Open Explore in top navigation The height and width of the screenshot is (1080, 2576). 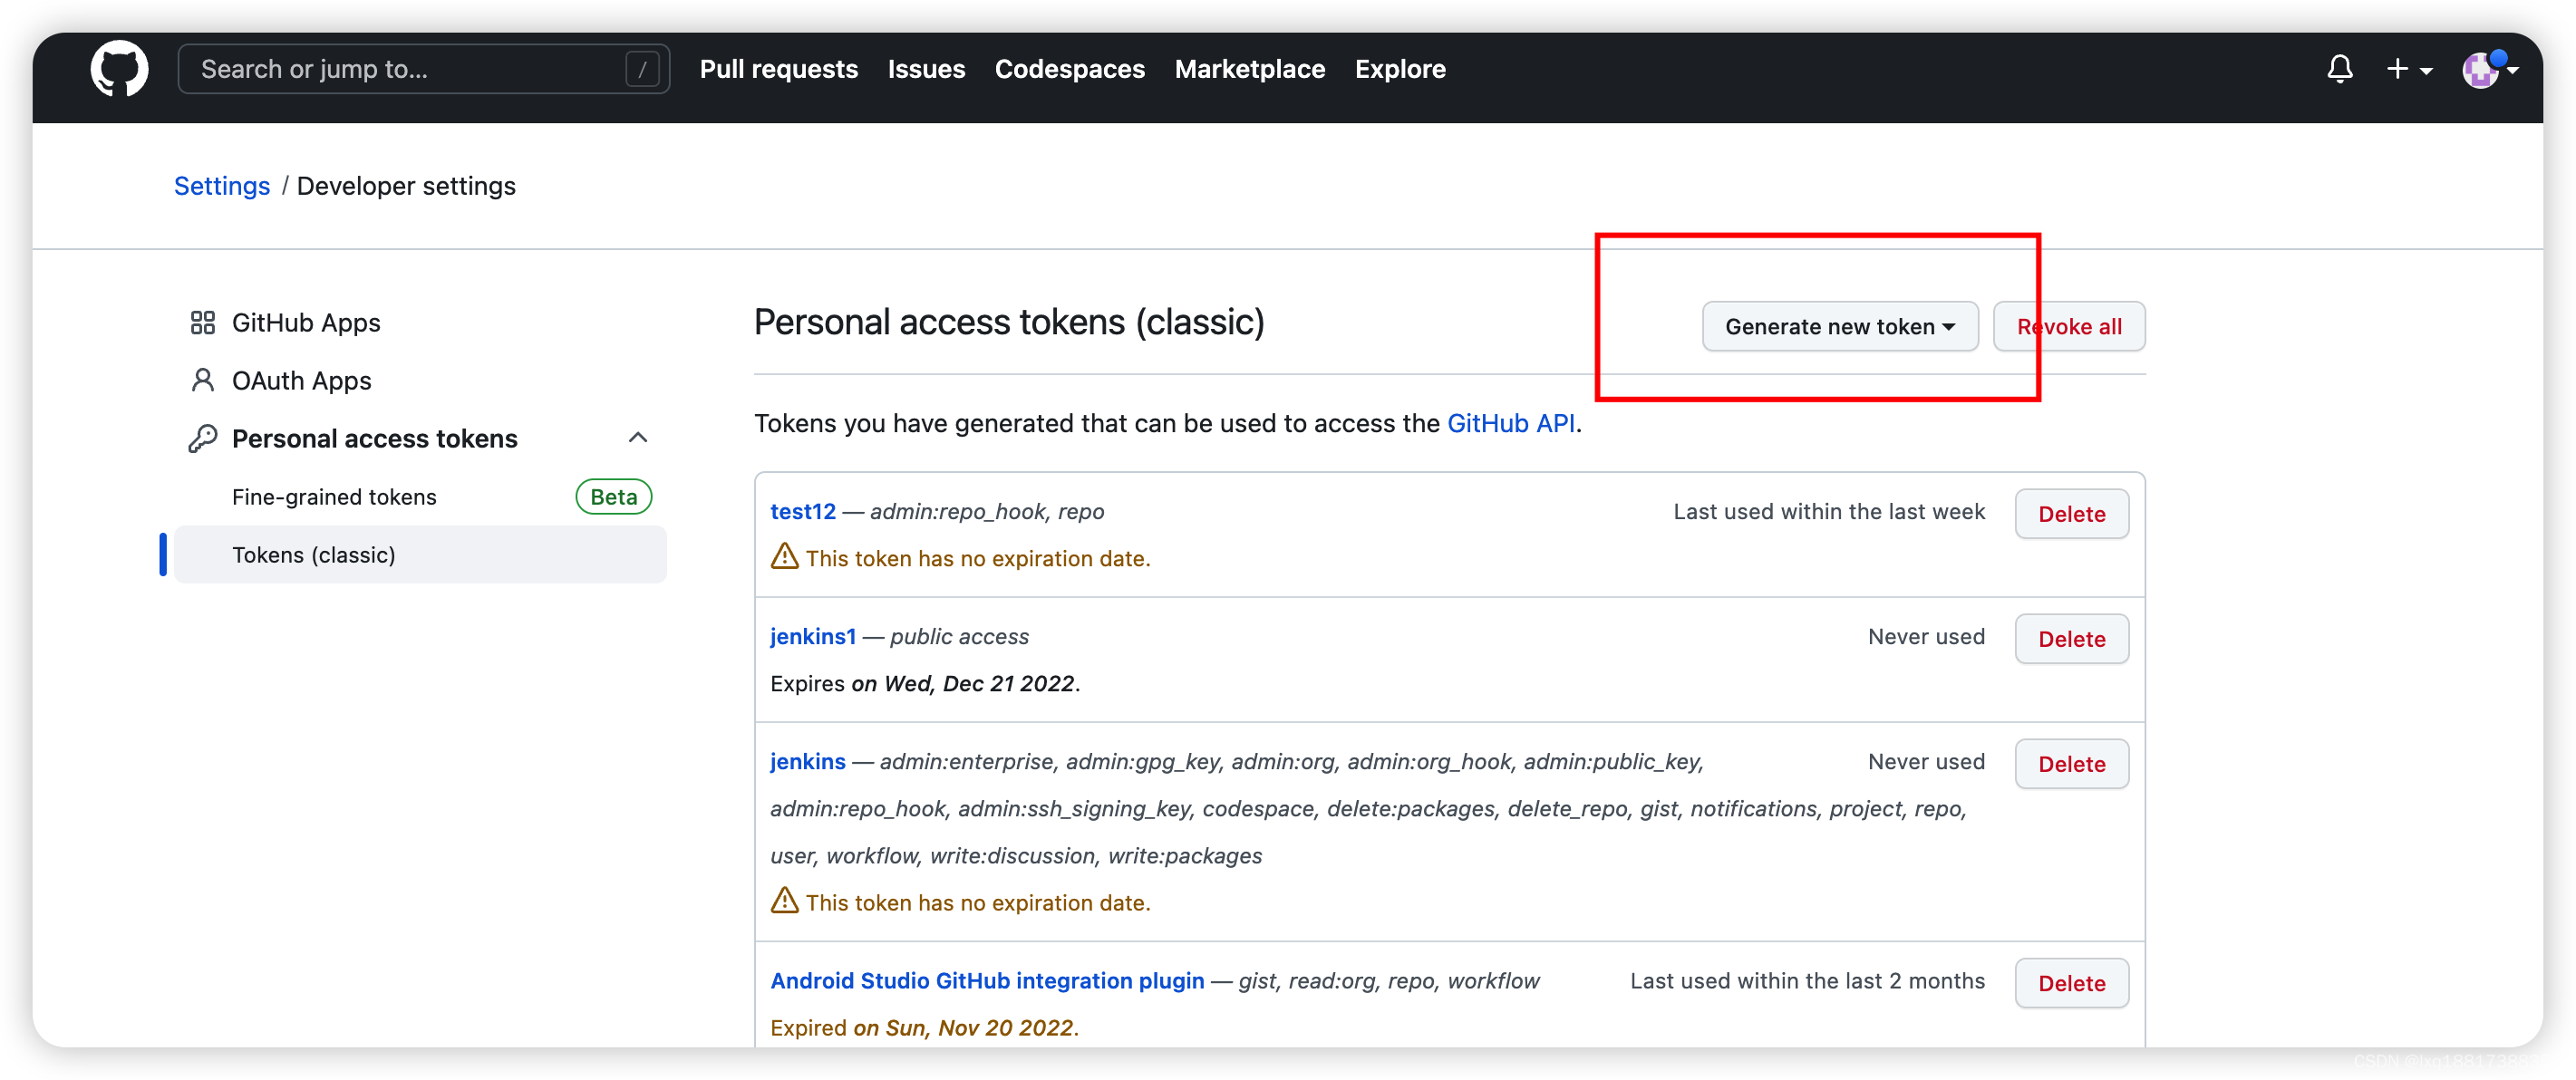tap(1400, 69)
